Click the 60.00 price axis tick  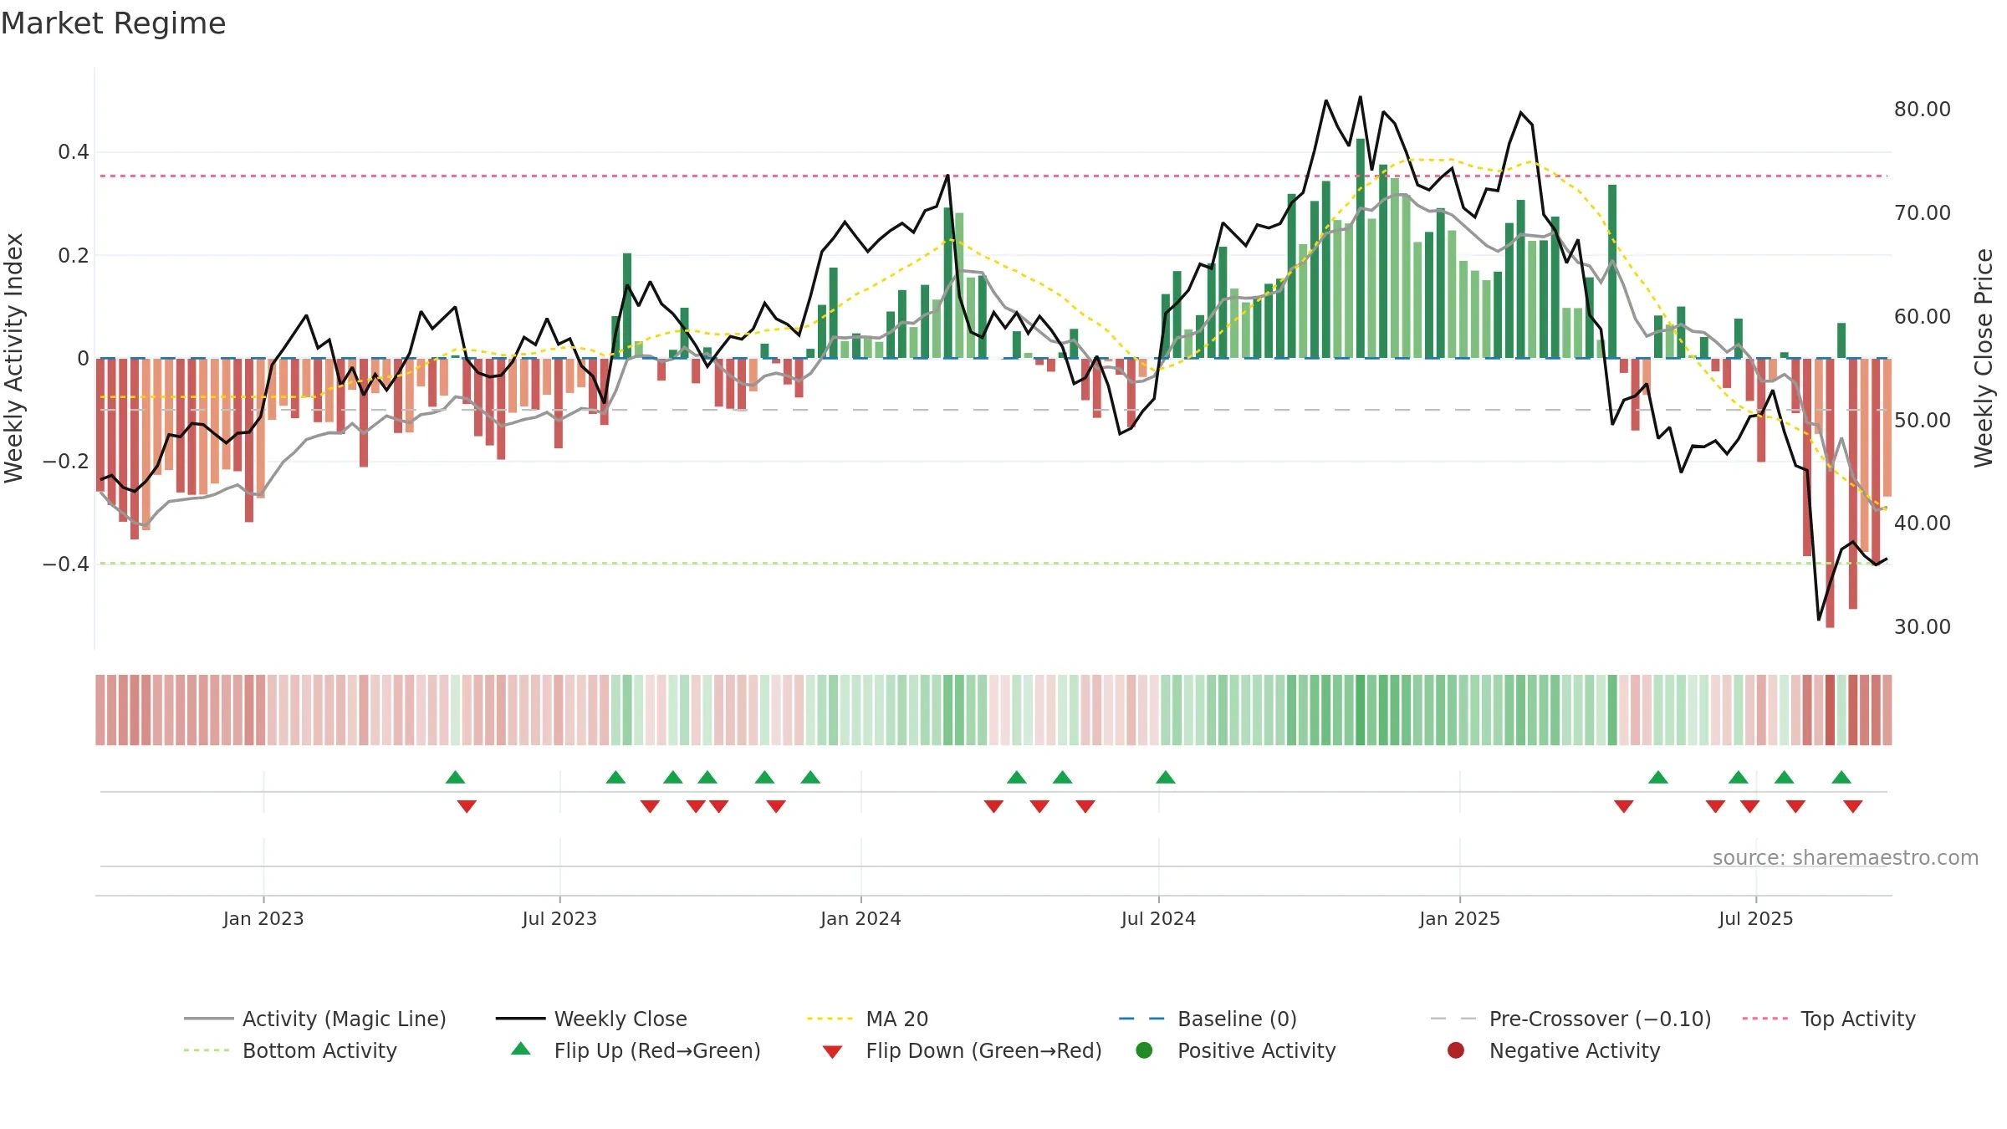[1923, 317]
